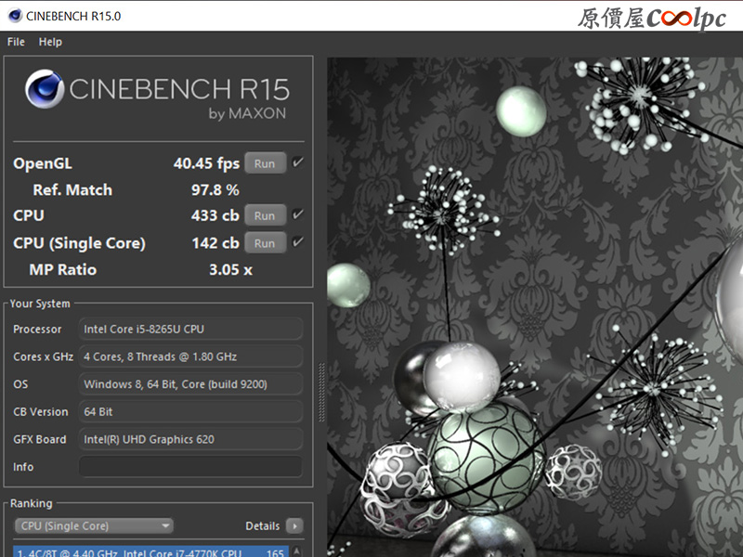
Task: Click the CPU score 433 cb
Action: point(215,215)
